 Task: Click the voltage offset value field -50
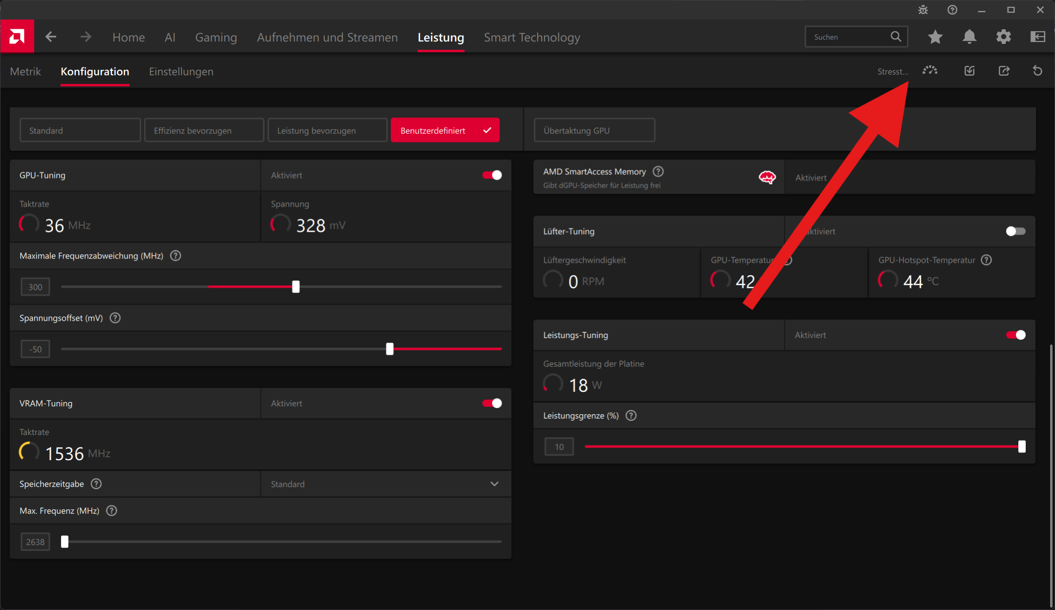tap(35, 349)
